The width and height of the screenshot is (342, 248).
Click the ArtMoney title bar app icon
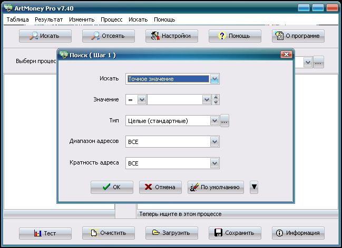tap(9, 8)
